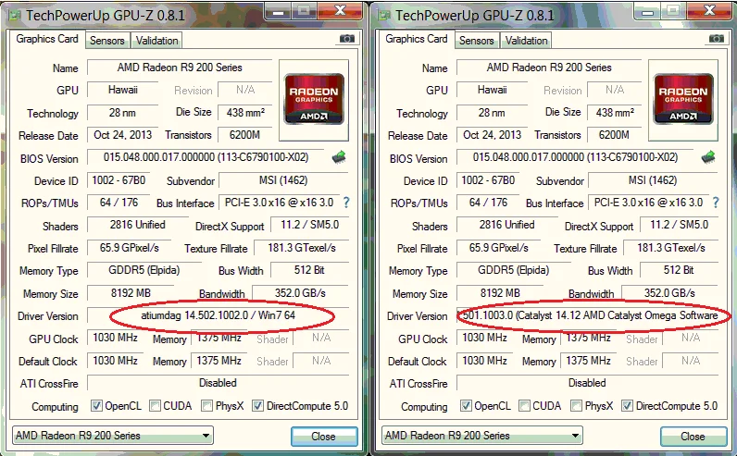737x456 pixels.
Task: Minimize the right GPU-Z window
Action: (647, 11)
